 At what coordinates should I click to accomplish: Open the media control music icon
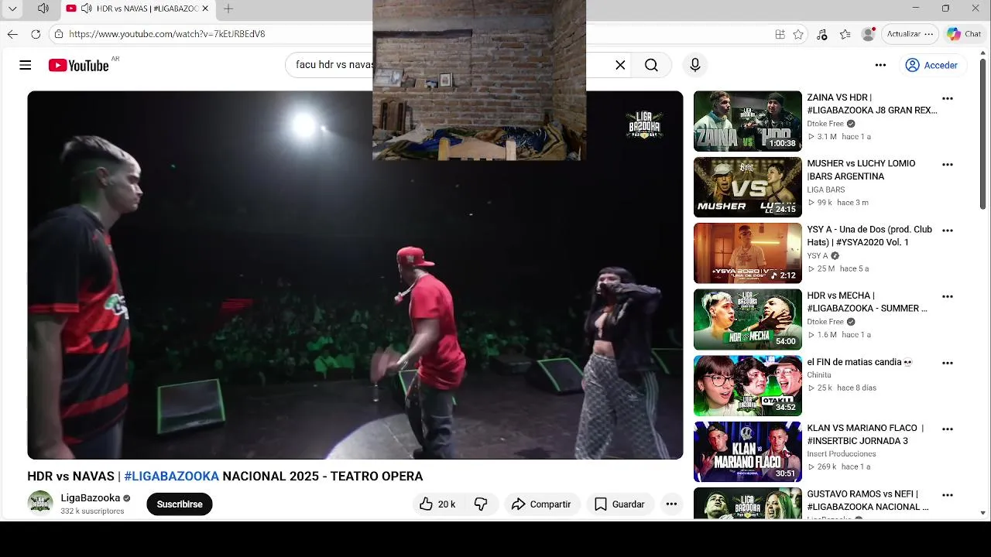point(822,34)
